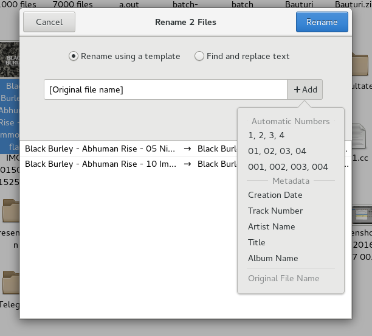Click the Cancel button
This screenshot has height=336, width=372.
pyautogui.click(x=49, y=23)
